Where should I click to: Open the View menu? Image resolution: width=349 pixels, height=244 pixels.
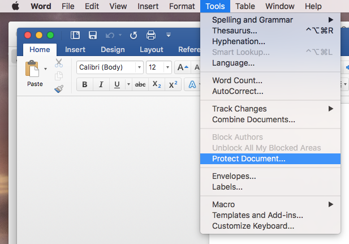[118, 6]
